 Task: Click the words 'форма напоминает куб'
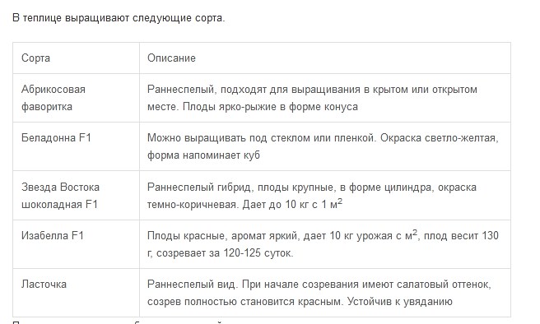(x=203, y=155)
